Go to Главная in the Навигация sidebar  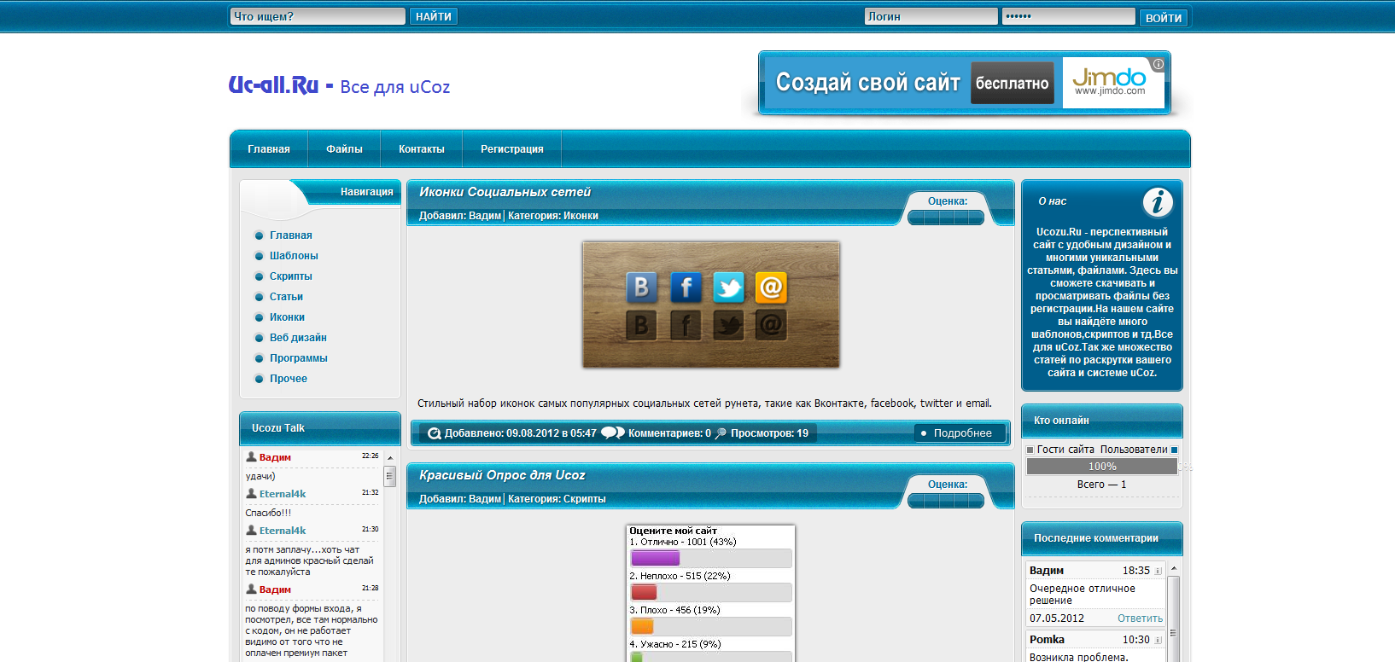click(291, 235)
